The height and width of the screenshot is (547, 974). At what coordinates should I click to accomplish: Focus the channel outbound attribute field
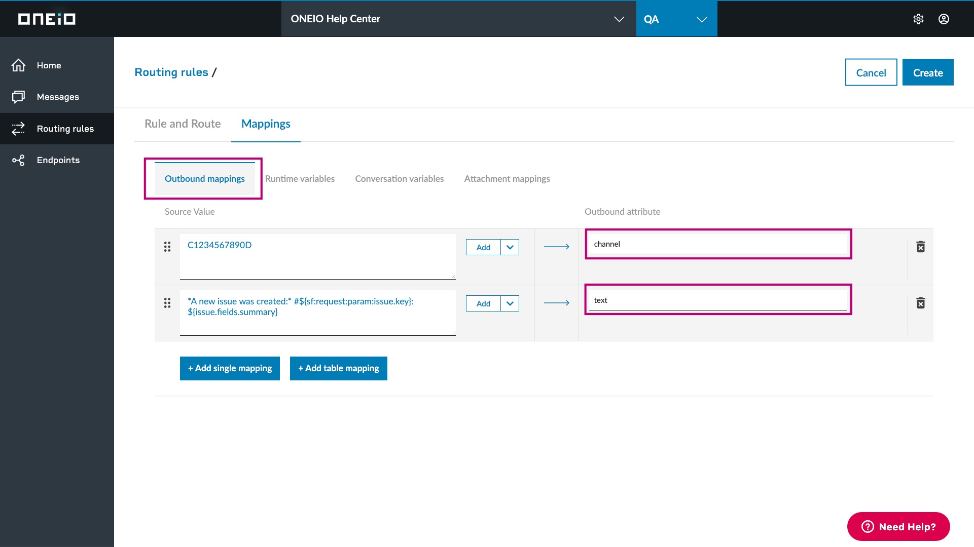pos(718,244)
